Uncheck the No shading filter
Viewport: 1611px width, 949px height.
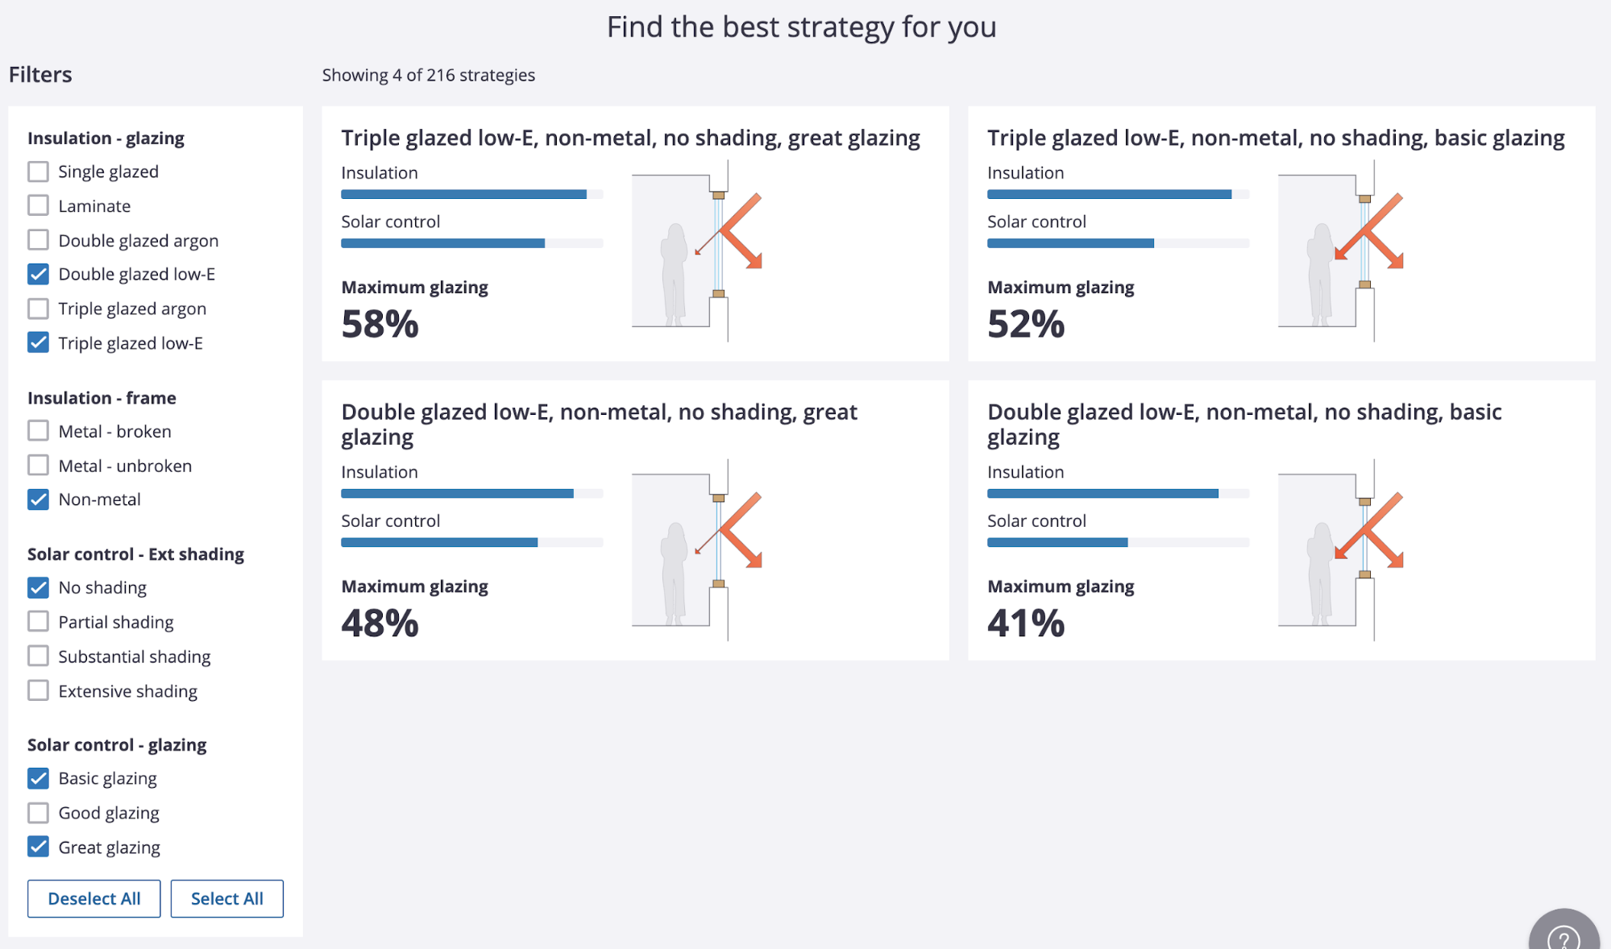pyautogui.click(x=38, y=586)
